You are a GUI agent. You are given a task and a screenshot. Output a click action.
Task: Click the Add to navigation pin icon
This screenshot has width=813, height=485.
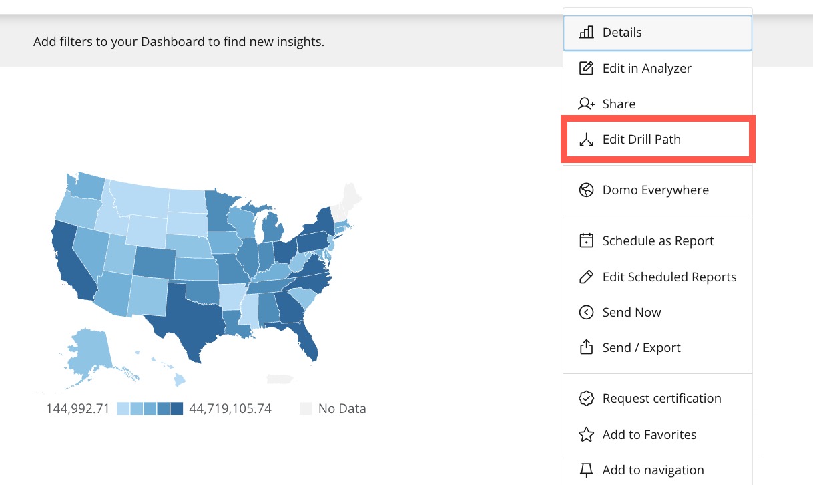coord(586,470)
